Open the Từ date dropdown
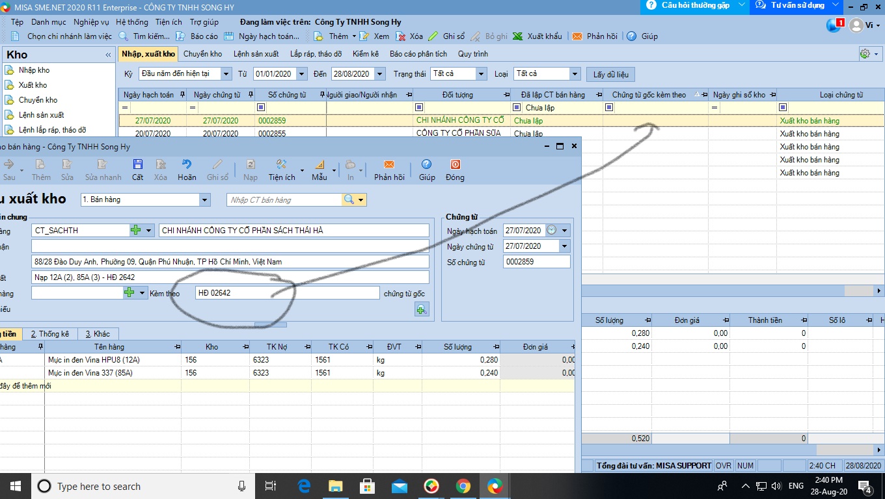Screen dimensions: 885x499 (x=301, y=74)
